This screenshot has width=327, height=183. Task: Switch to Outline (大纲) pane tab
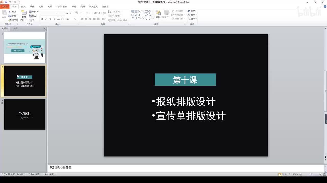[15, 29]
